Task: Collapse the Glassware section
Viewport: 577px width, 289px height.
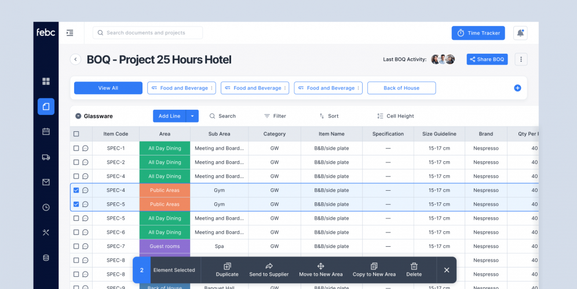Action: click(78, 116)
